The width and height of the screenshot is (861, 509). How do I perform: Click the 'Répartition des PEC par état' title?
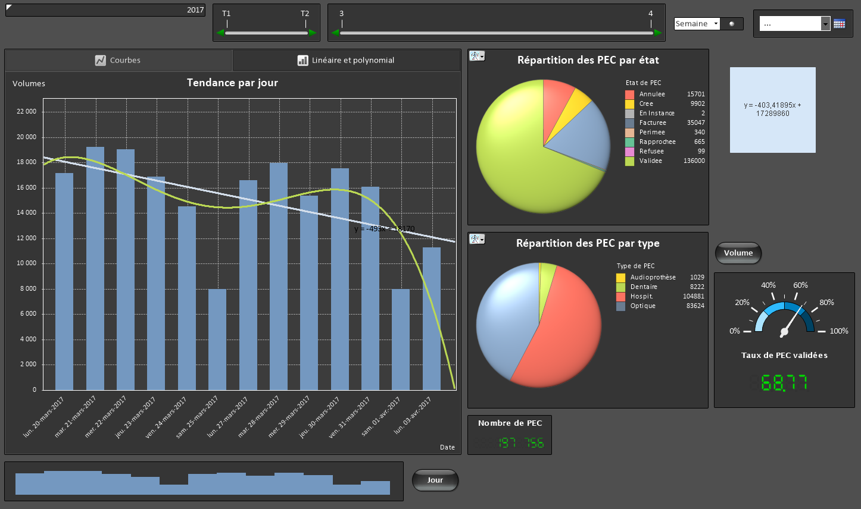[x=588, y=60]
